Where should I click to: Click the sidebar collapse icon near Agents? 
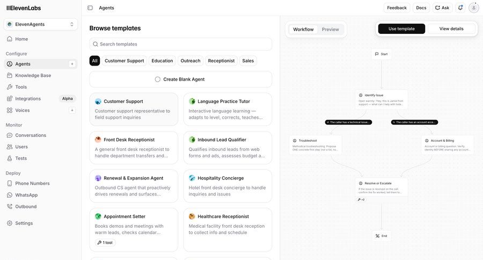[x=90, y=8]
